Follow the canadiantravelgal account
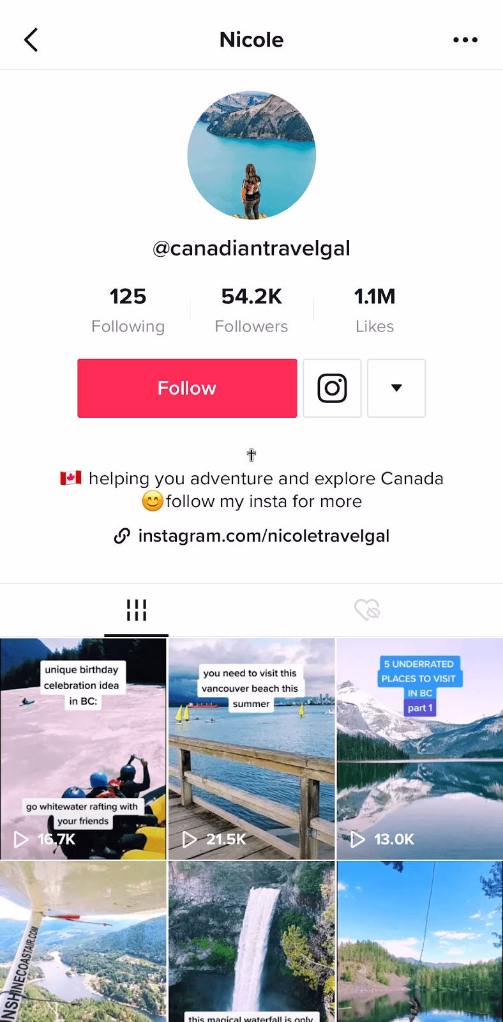The image size is (503, 1022). click(187, 388)
